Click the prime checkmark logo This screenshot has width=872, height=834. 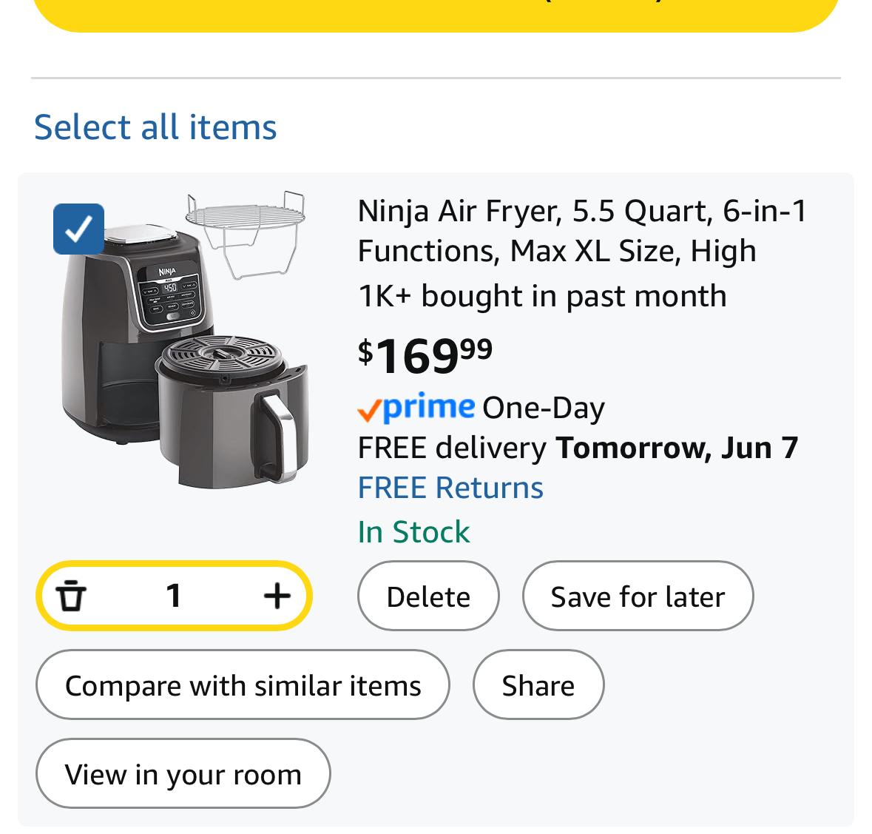(x=415, y=407)
